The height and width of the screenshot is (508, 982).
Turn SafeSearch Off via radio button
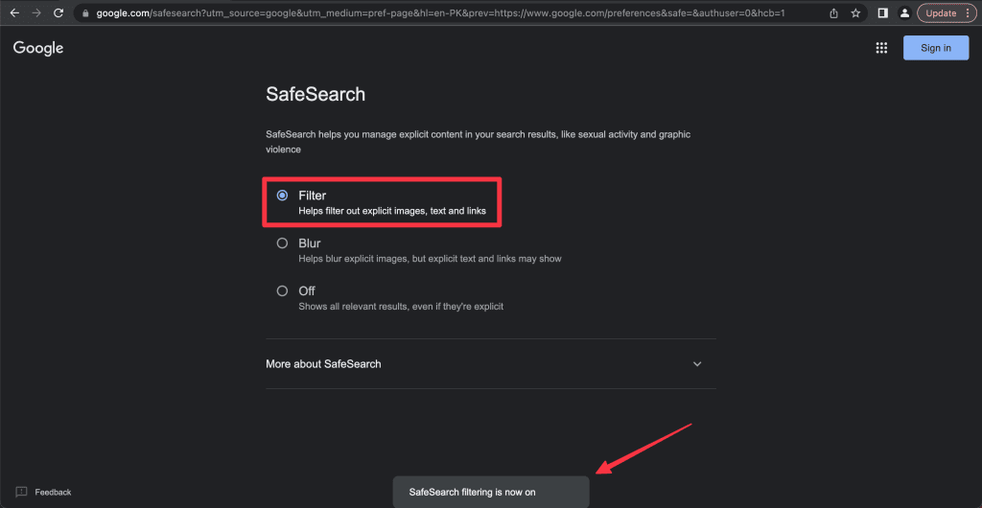pyautogui.click(x=283, y=291)
